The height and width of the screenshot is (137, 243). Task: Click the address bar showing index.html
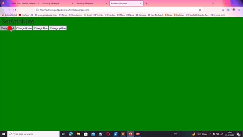pyautogui.click(x=118, y=10)
